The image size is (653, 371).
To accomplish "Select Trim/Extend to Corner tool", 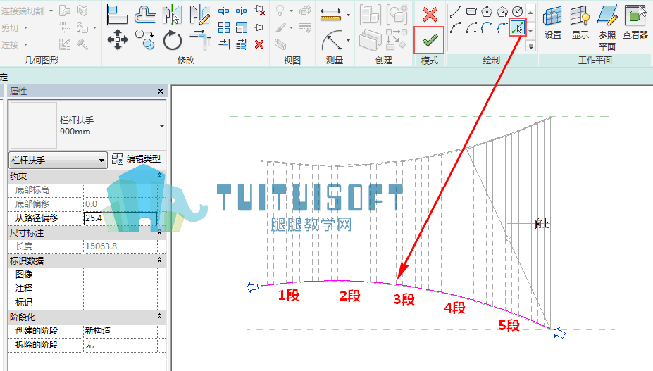I will (x=200, y=39).
